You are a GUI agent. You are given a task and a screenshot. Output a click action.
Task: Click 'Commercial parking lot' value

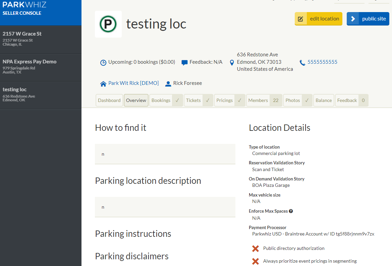coord(276,154)
